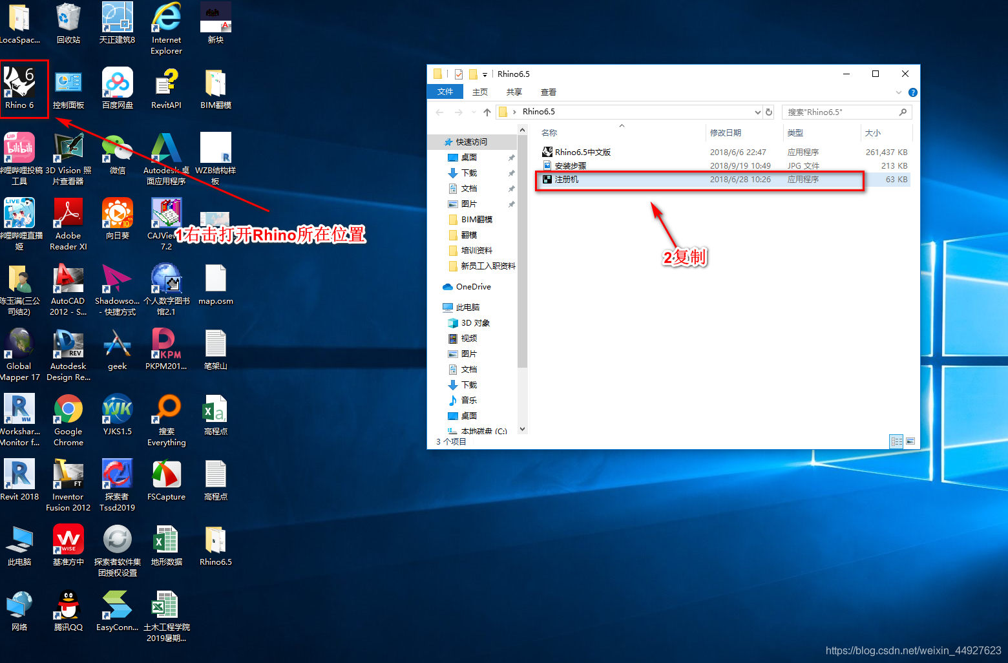Open 快速访问 in the navigation pane
The image size is (1008, 663).
472,142
